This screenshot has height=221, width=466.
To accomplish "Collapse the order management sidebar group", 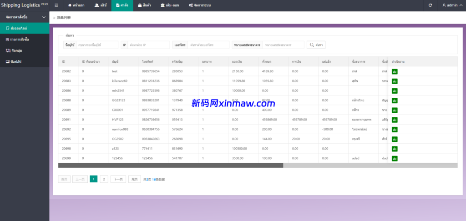I will [x=25, y=17].
